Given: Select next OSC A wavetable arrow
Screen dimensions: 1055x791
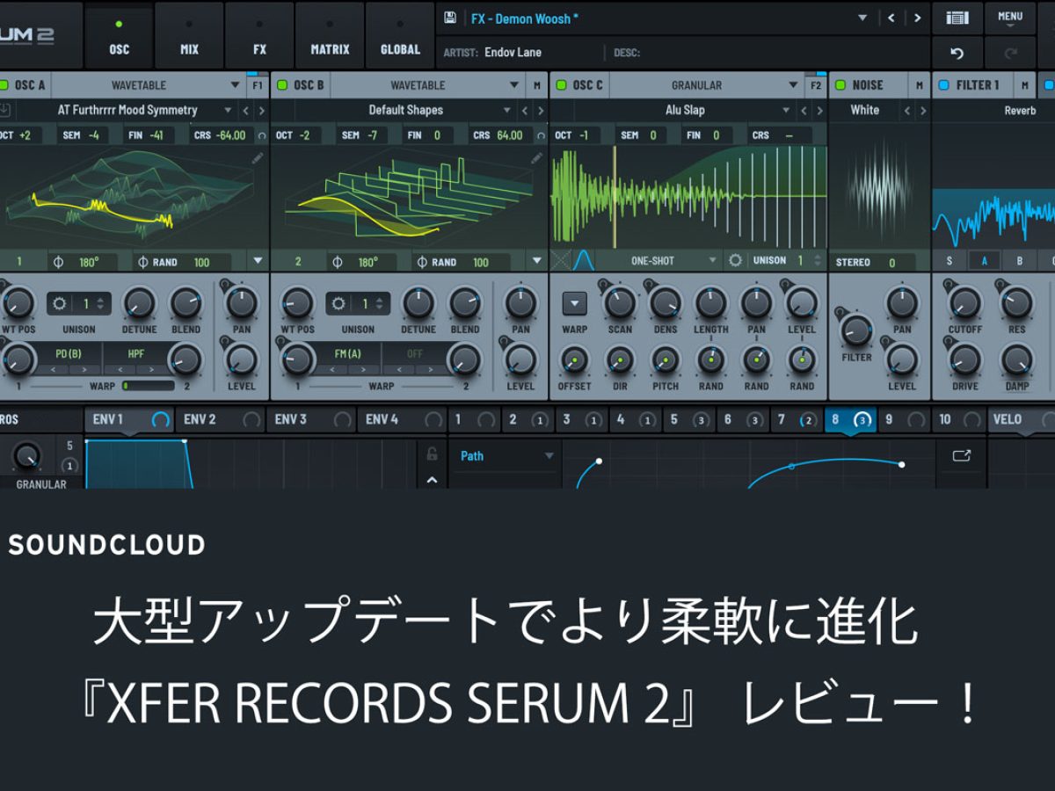Looking at the screenshot, I should (x=260, y=111).
